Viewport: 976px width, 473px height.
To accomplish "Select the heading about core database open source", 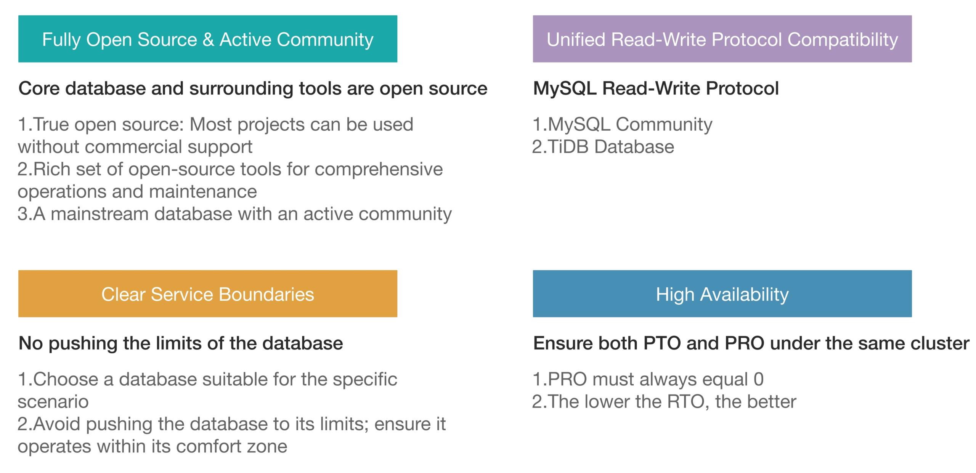I will click(x=253, y=88).
